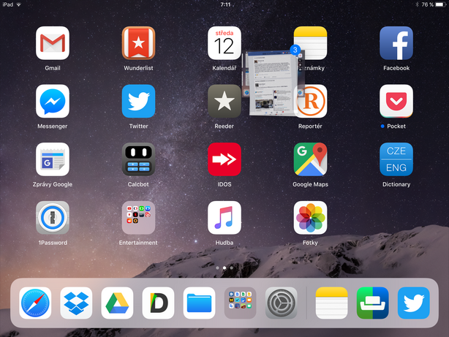The image size is (449, 337).
Task: Tap the battery indicator
Action: coord(440,4)
